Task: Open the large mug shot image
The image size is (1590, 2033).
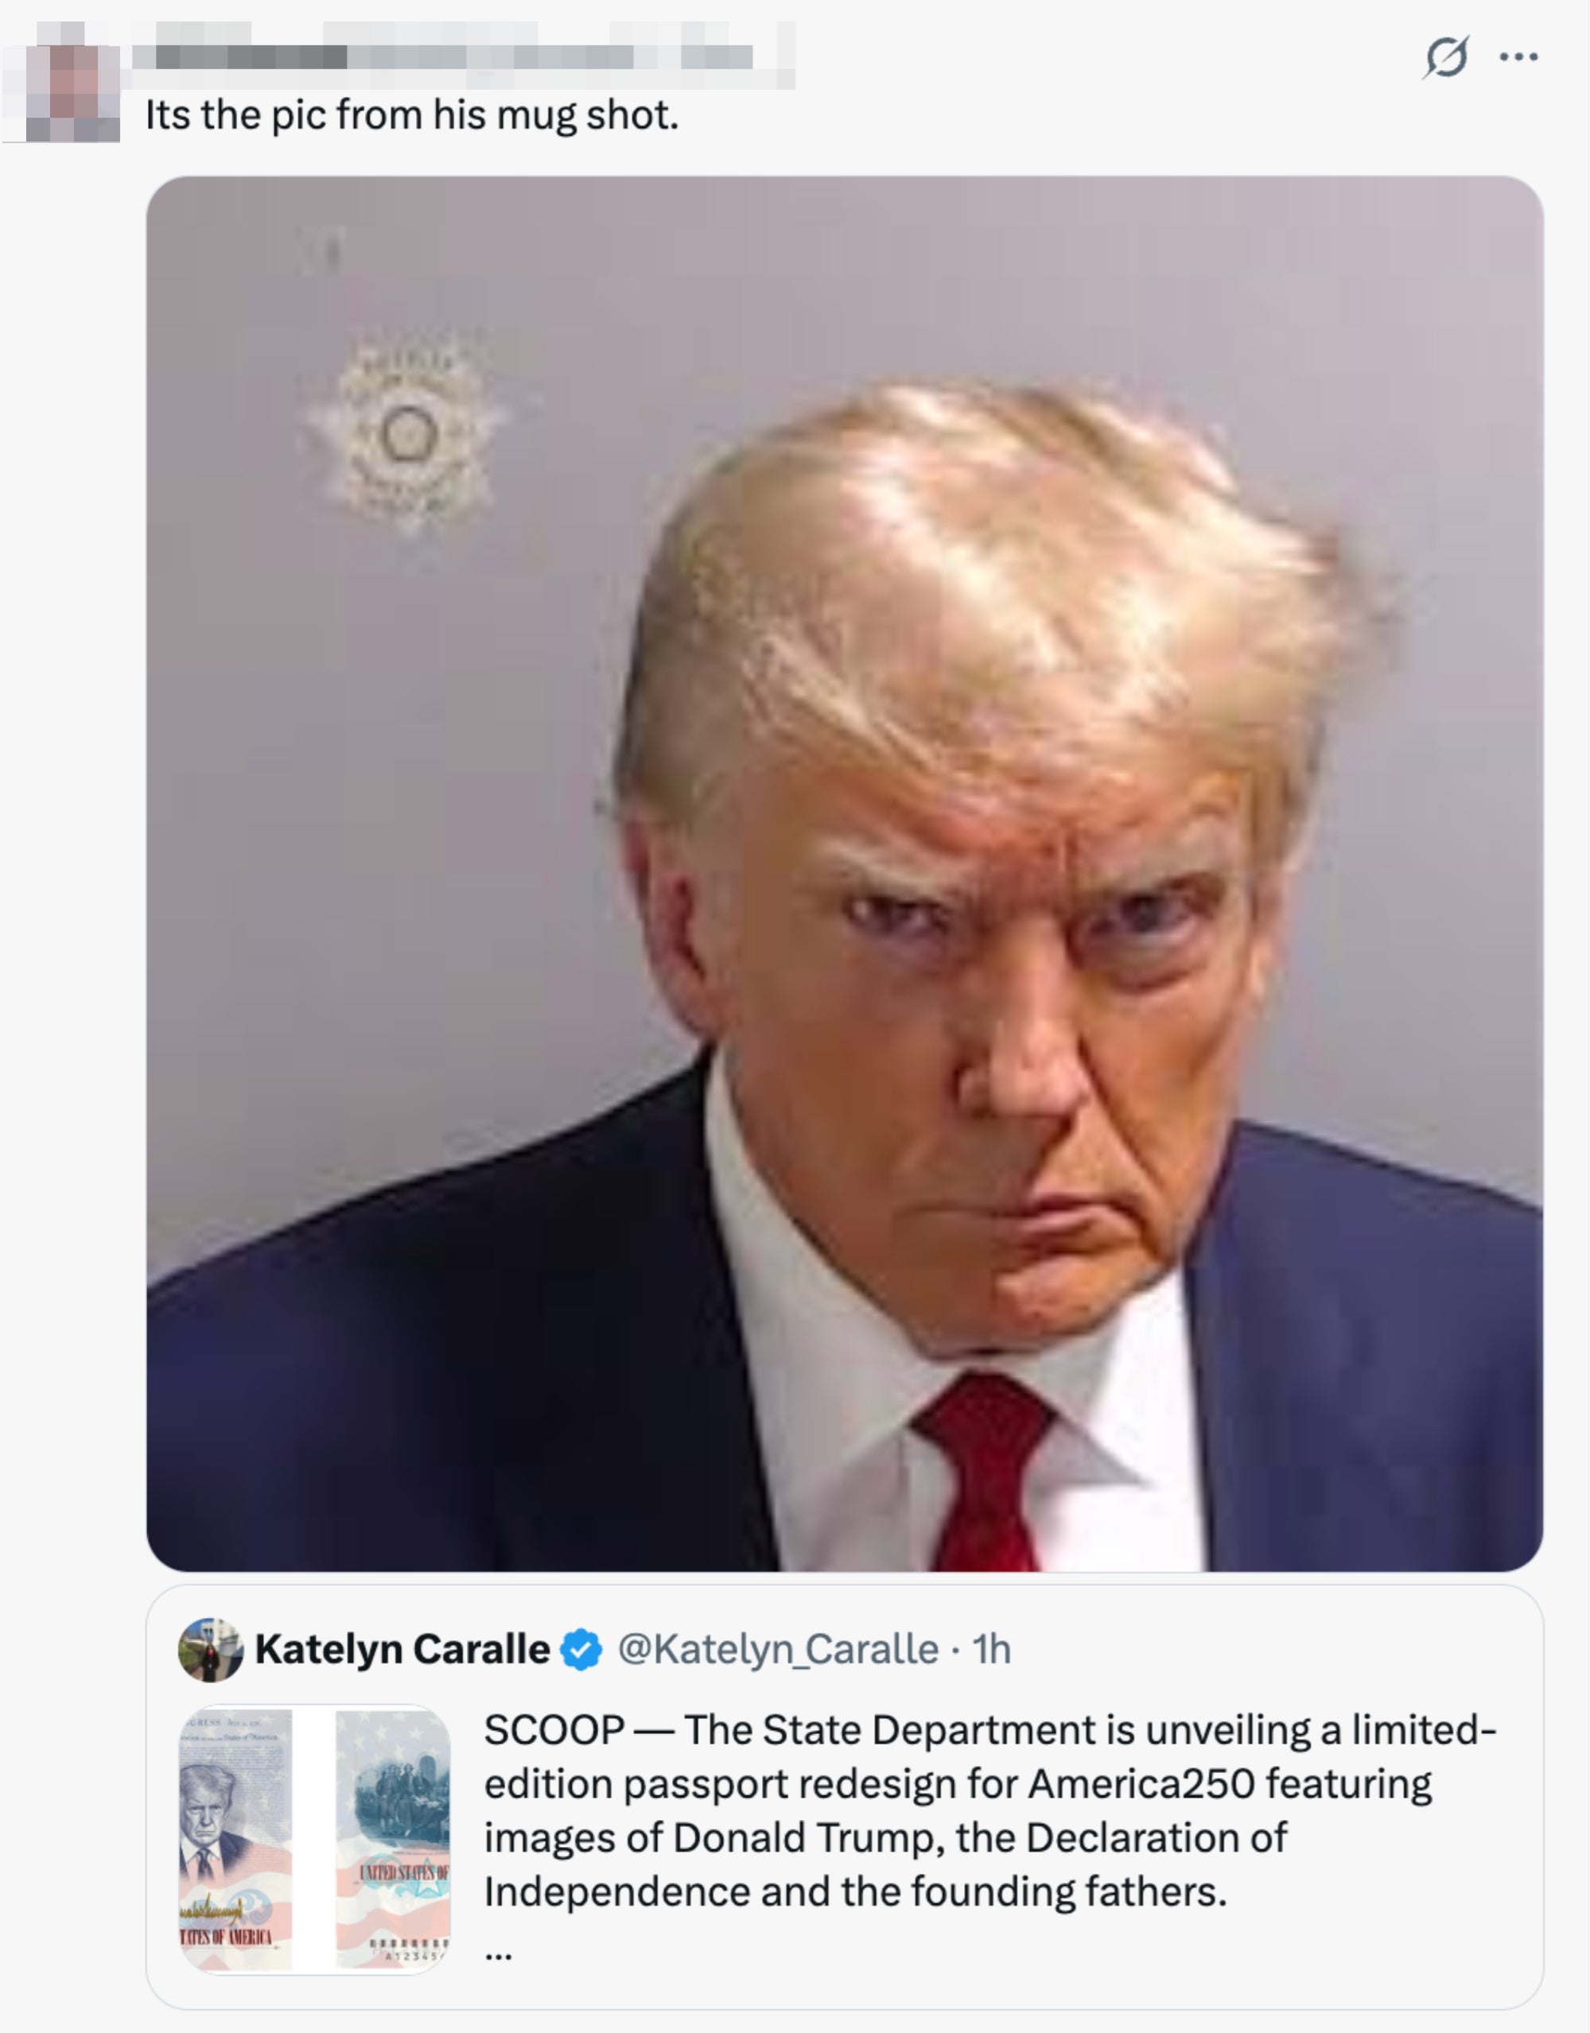Action: [x=845, y=873]
